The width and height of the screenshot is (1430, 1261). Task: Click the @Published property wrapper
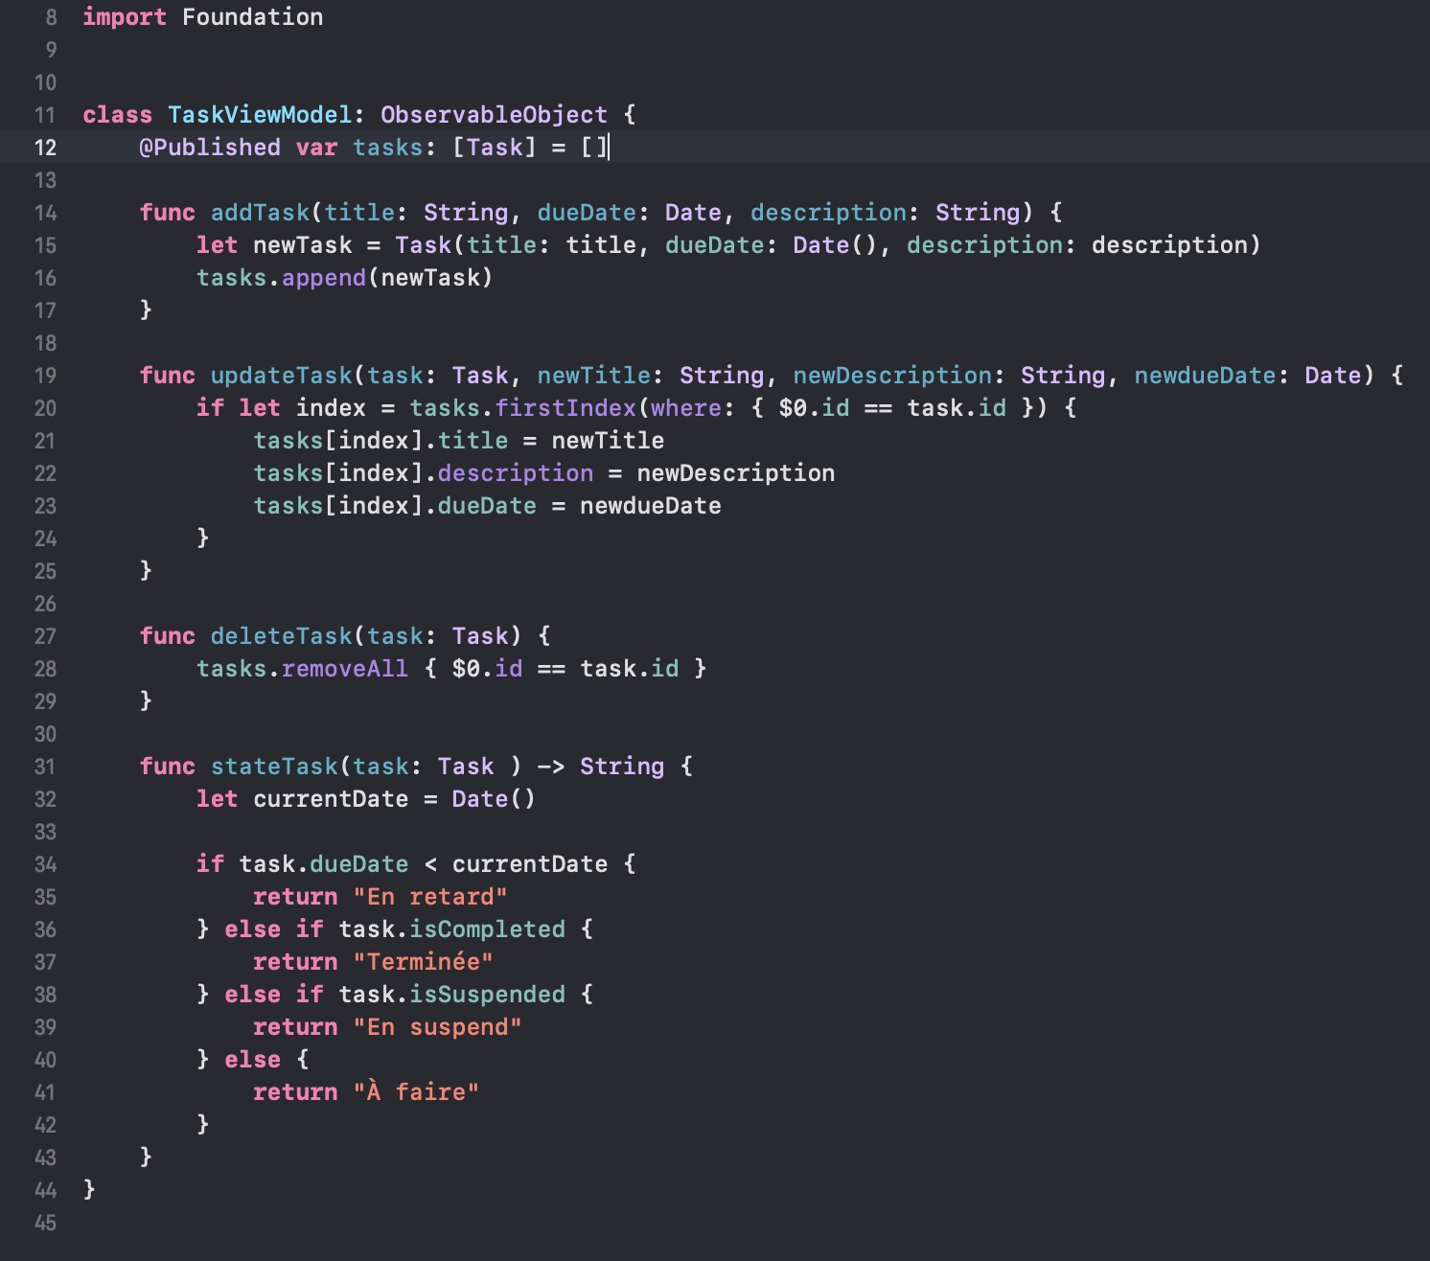(x=213, y=148)
